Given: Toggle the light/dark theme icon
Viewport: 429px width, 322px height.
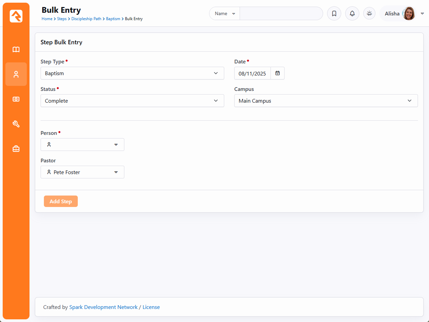Looking at the screenshot, I should point(369,13).
